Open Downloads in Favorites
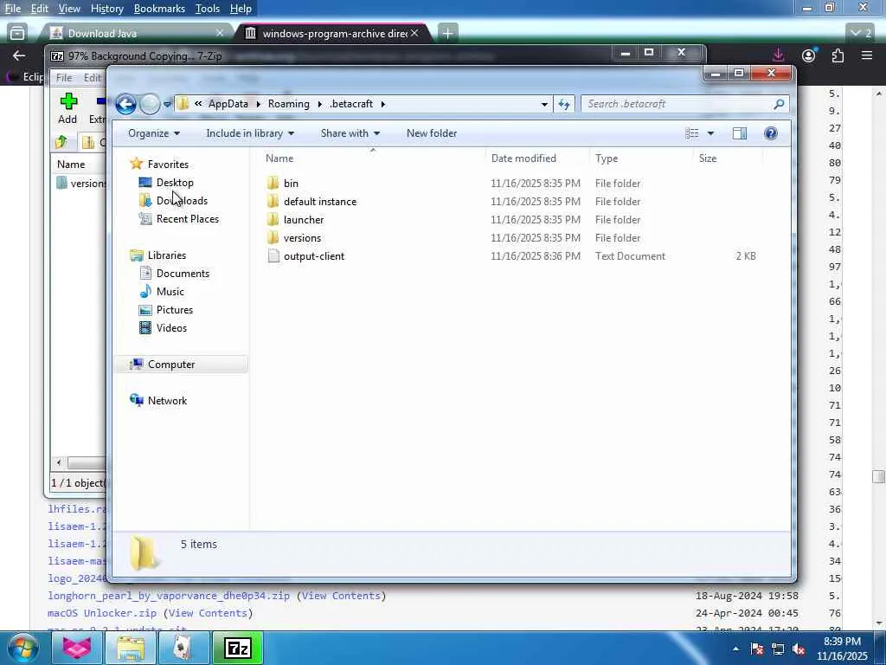This screenshot has width=886, height=665. point(182,201)
